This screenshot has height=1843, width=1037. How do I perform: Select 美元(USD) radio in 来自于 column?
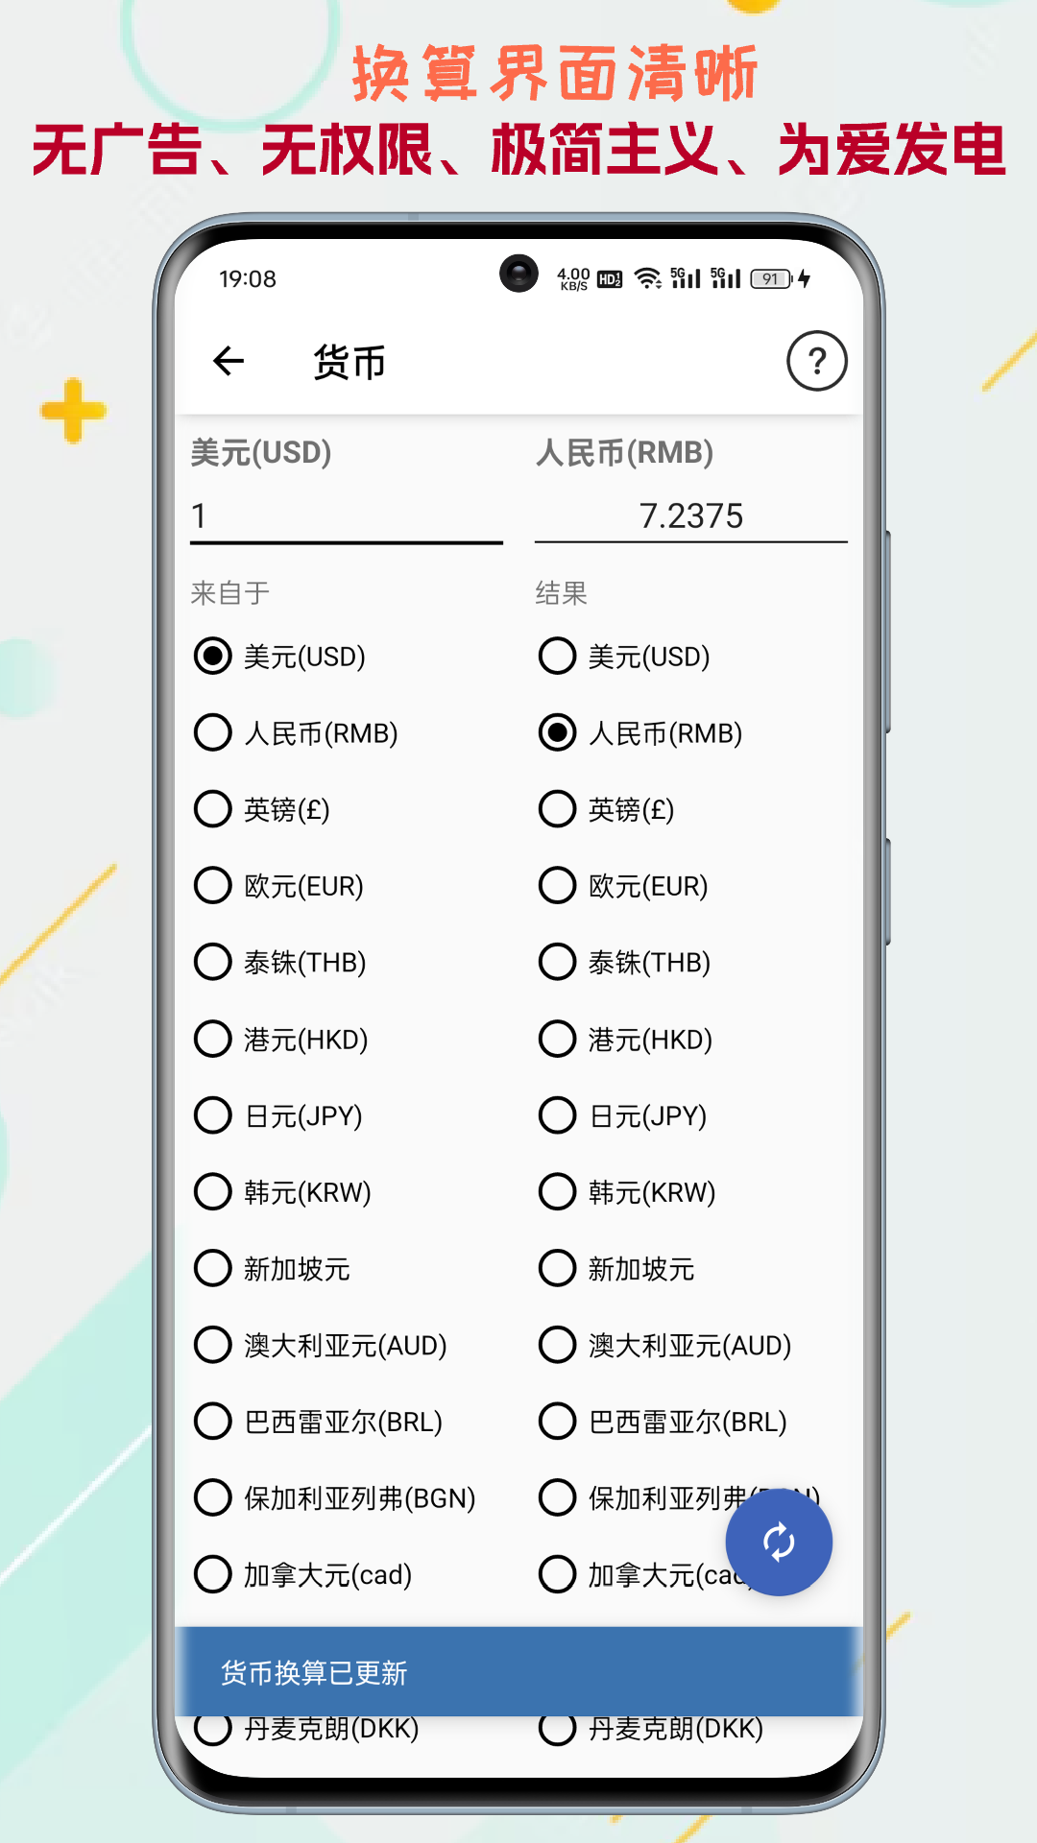click(x=212, y=657)
